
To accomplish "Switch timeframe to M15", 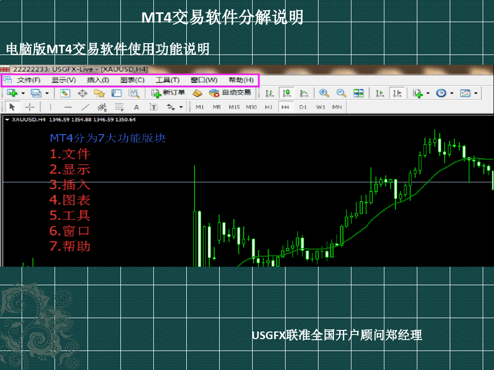I will pos(235,107).
